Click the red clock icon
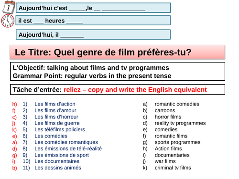 [8, 21]
